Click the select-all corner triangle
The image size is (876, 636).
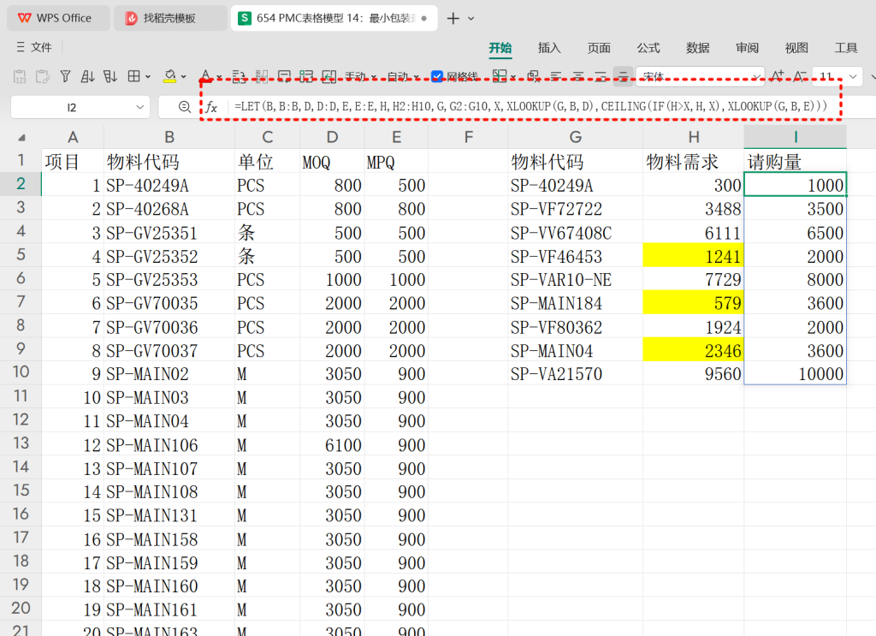(x=21, y=137)
